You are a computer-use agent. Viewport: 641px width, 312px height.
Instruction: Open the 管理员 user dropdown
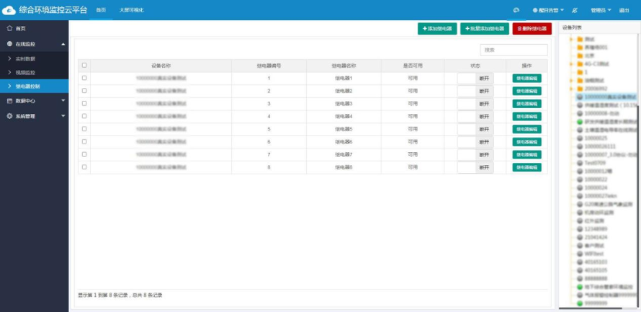point(601,10)
